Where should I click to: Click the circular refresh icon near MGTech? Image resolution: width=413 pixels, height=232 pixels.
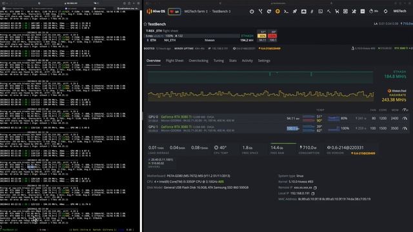385,12
